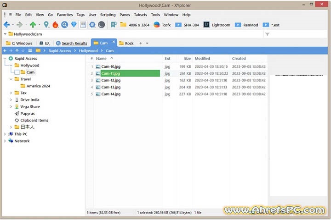Image resolution: width=331 pixels, height=220 pixels.
Task: Open the Favorites menu
Action: click(65, 15)
